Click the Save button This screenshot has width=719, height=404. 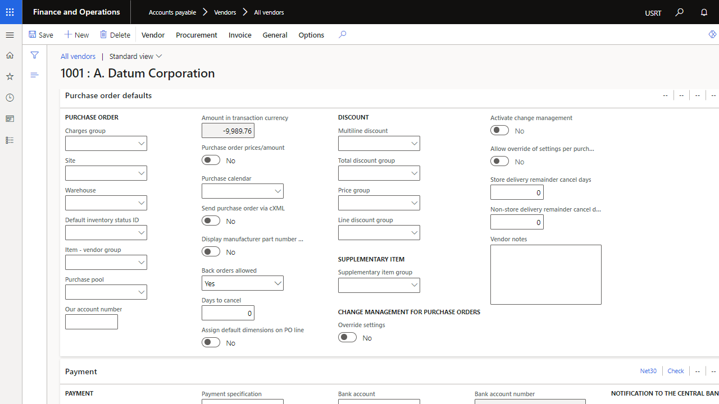[x=41, y=35]
